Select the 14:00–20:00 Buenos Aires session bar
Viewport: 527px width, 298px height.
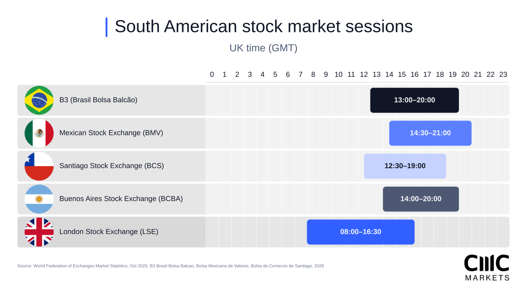coord(421,199)
